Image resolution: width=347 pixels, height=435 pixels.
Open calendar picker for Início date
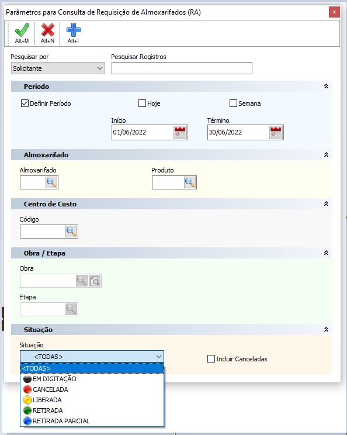click(181, 132)
